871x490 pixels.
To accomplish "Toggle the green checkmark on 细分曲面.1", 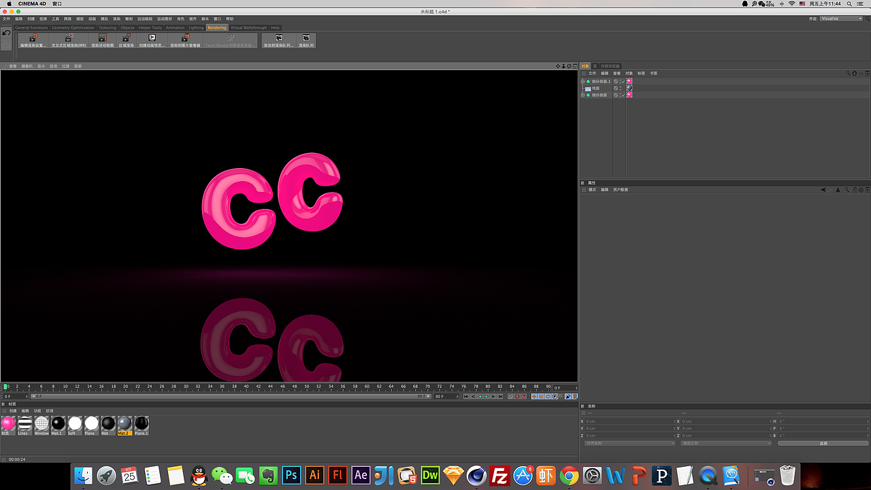I will tap(623, 82).
